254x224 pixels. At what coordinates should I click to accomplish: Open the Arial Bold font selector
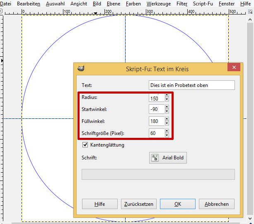coord(168,158)
